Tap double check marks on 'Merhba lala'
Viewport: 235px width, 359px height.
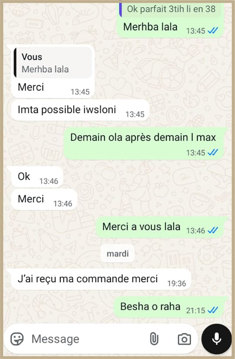pyautogui.click(x=213, y=30)
